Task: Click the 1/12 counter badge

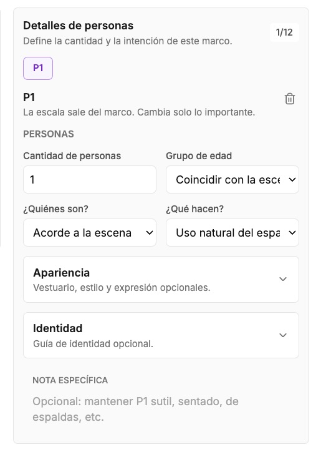Action: [x=284, y=32]
